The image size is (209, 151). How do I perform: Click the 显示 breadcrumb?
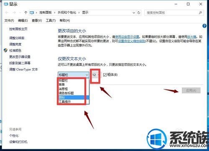click(x=85, y=13)
